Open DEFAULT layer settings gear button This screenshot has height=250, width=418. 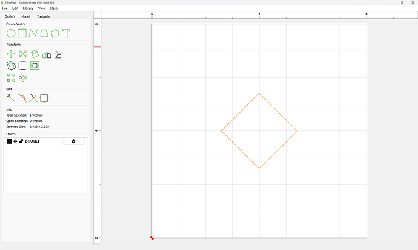click(x=73, y=141)
